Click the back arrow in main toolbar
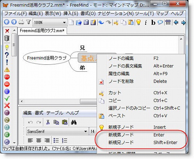Image resolution: width=194 pixels, height=159 pixels. (x=7, y=22)
